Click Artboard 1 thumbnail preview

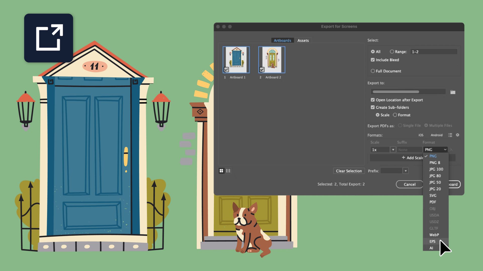[236, 60]
